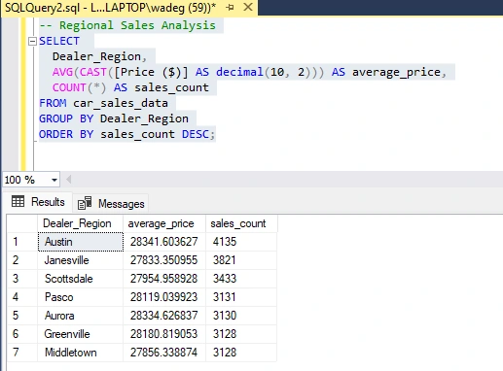Viewport: 503px width, 371px height.
Task: Click the 3433 sales count cell
Action: point(241,279)
